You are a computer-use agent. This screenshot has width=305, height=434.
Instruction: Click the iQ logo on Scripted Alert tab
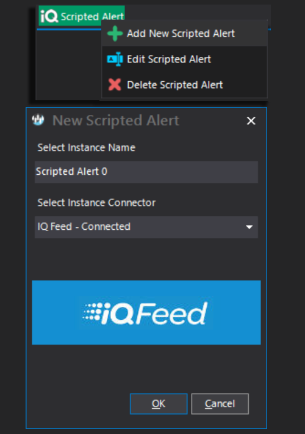(49, 16)
